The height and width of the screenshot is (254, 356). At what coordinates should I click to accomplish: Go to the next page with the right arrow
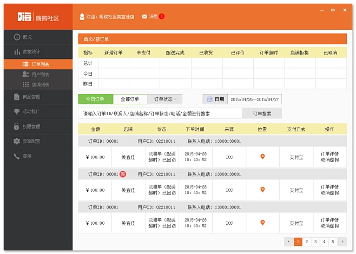[x=341, y=242]
